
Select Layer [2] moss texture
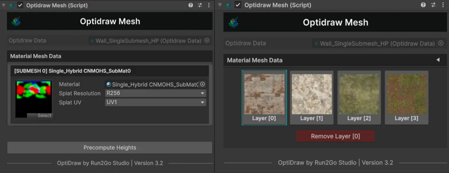point(359,98)
